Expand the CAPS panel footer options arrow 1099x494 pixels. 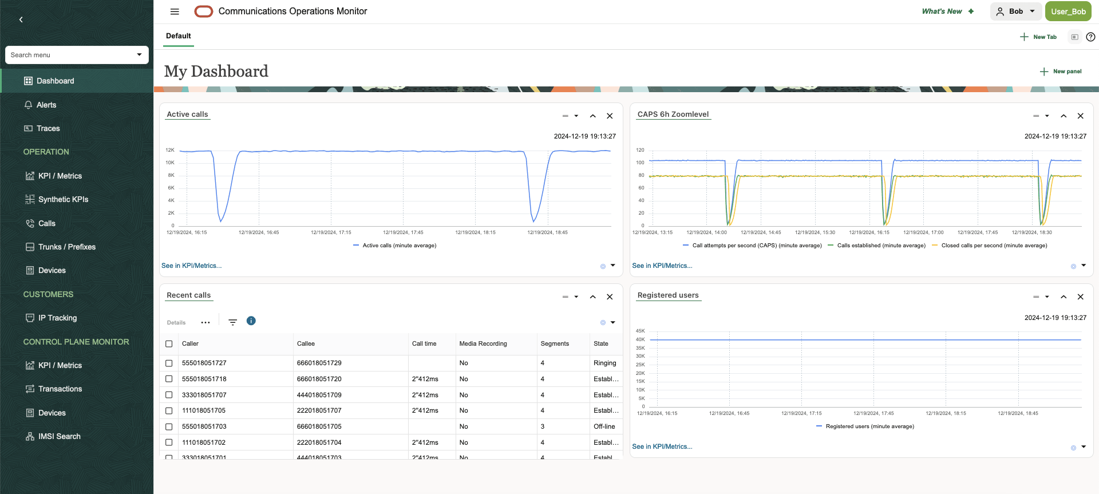click(x=1084, y=266)
